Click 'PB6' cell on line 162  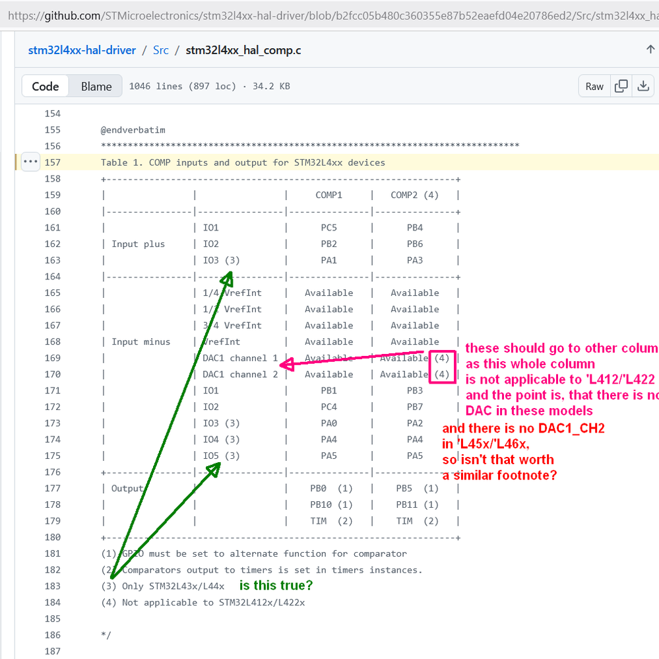[415, 244]
